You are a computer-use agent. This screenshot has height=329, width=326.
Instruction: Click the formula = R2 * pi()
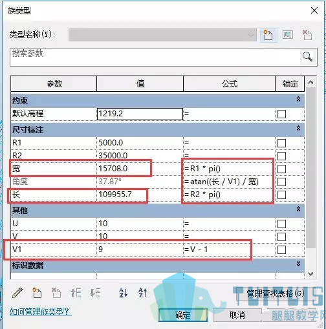tap(230, 195)
